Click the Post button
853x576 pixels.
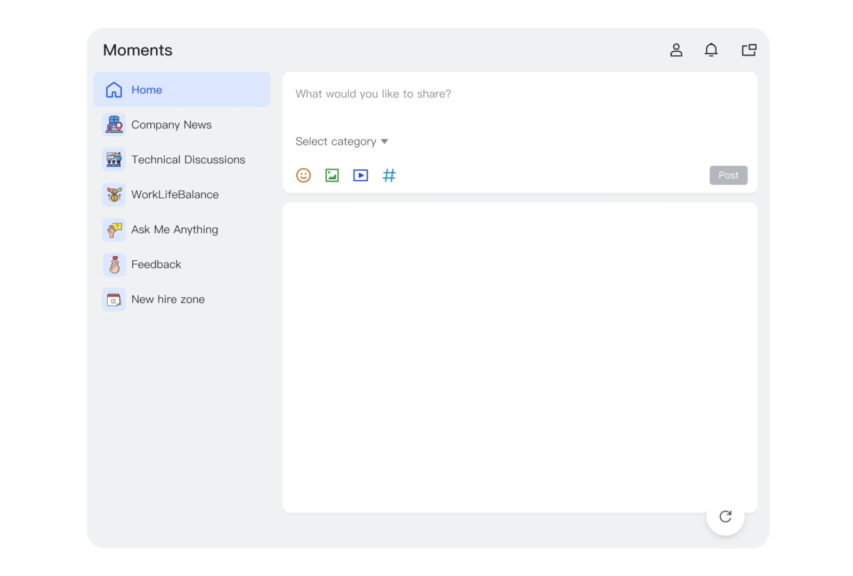click(x=728, y=175)
